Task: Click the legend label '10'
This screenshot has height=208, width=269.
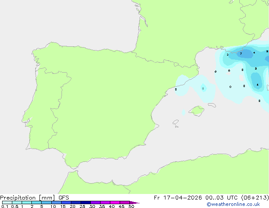Action: 53,206
